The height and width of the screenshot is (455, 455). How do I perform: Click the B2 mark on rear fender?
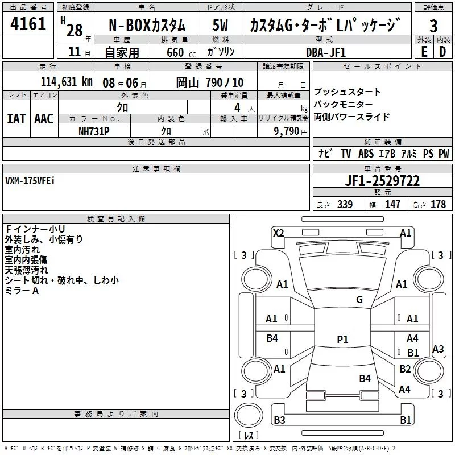click(405, 369)
